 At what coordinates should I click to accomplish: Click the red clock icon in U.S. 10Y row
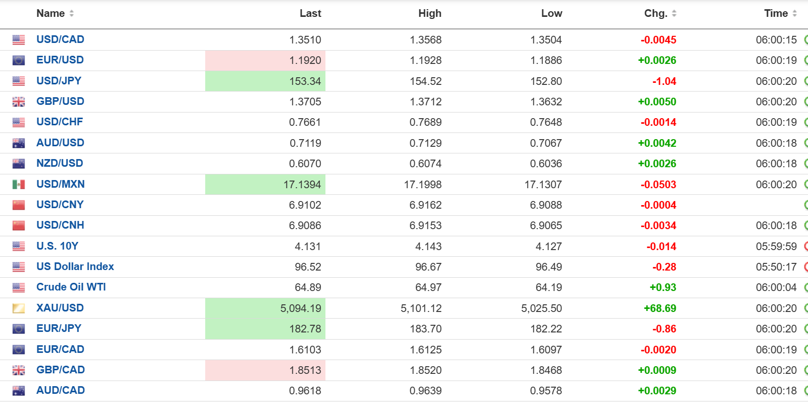pyautogui.click(x=805, y=247)
